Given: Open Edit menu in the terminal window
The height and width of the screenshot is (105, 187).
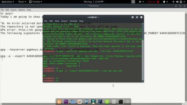Looking at the screenshot, I should (x=51, y=21).
